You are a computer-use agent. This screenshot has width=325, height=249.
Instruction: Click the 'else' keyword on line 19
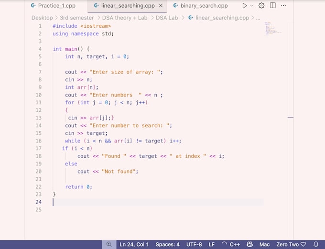click(71, 164)
